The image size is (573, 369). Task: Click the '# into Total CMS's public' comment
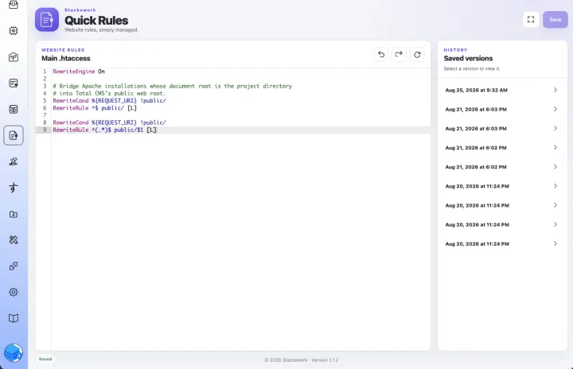tap(109, 93)
